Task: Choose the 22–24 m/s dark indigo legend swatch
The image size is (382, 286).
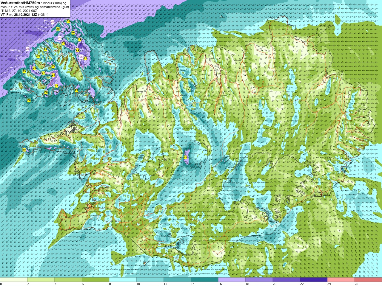Action: [314, 280]
